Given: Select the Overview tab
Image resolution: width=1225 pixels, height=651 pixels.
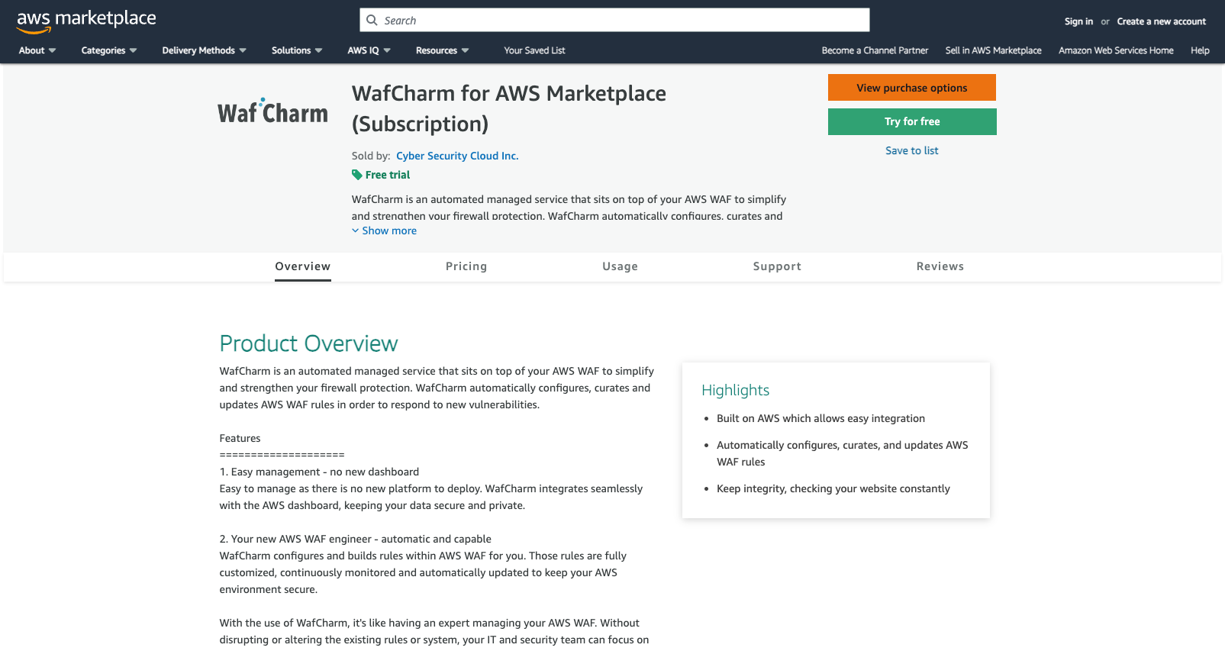Looking at the screenshot, I should click(x=303, y=266).
